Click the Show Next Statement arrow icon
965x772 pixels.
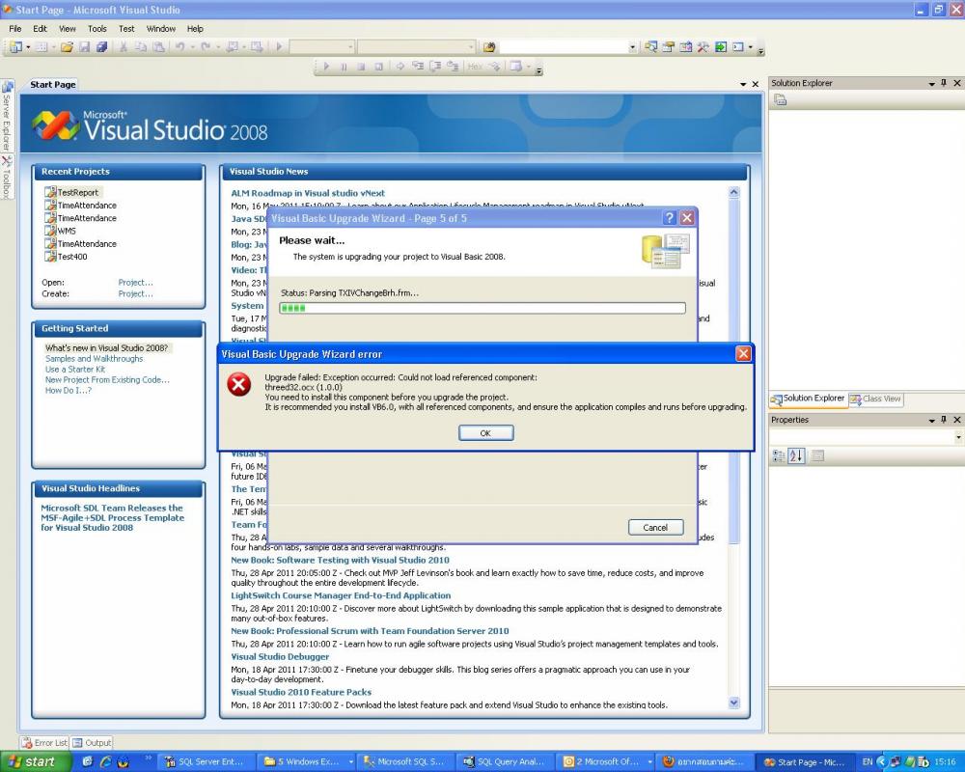tap(400, 67)
